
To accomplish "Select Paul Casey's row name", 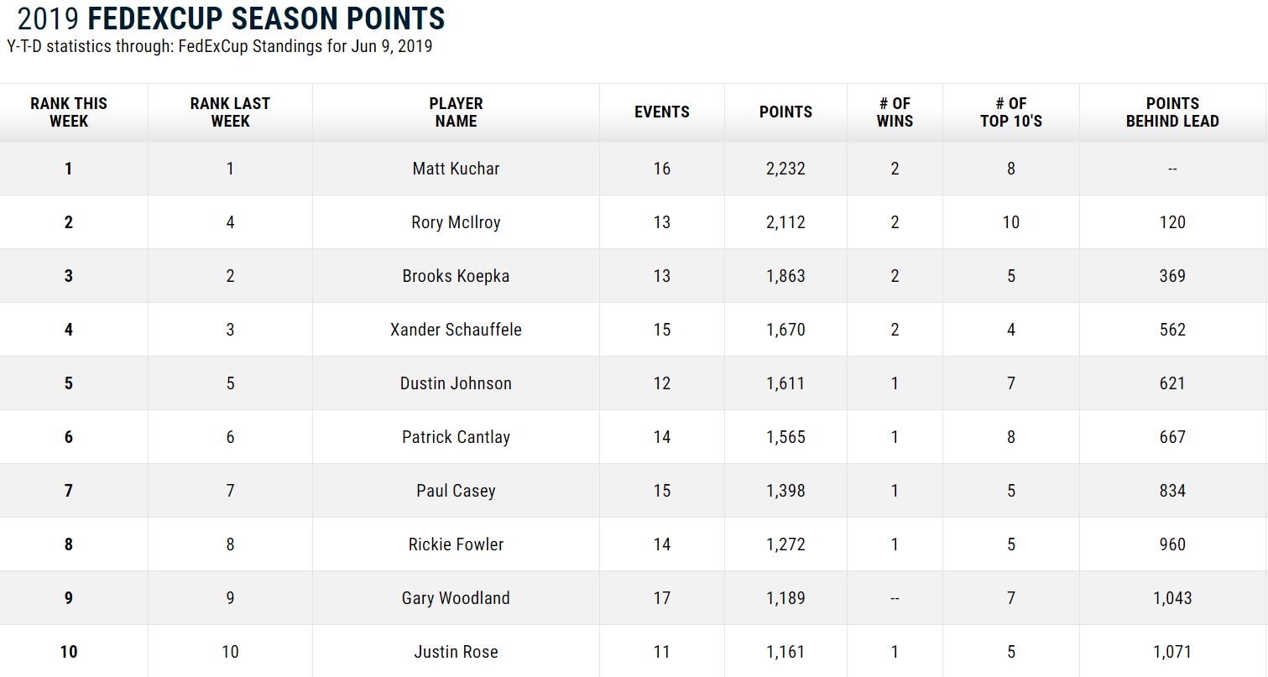I will [x=456, y=491].
